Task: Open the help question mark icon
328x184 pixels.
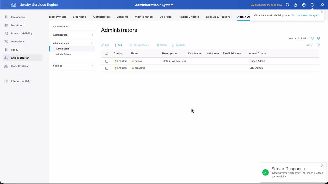Action: pos(304,5)
